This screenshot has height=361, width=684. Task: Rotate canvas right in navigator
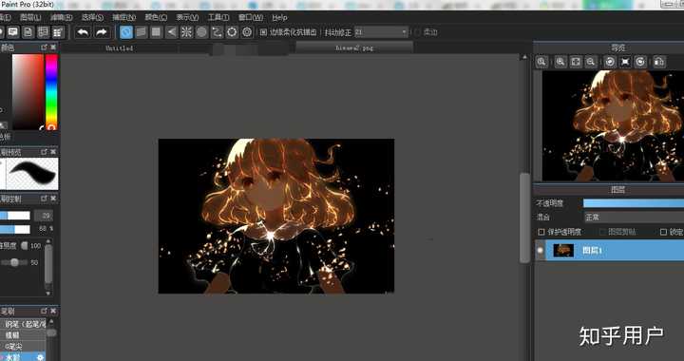pyautogui.click(x=640, y=62)
